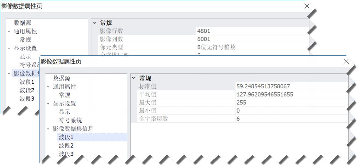The width and height of the screenshot is (357, 167).
Task: Collapse the 常规 section above 影像行数
Action: (95, 23)
